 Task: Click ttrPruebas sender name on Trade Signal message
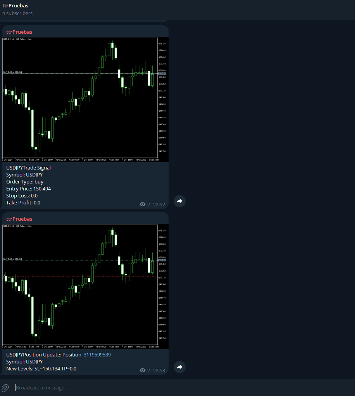[x=19, y=32]
